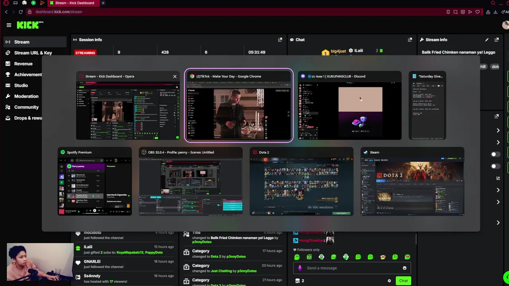This screenshot has height=286, width=509.
Task: Pop out the lower right panel
Action: click(496, 116)
